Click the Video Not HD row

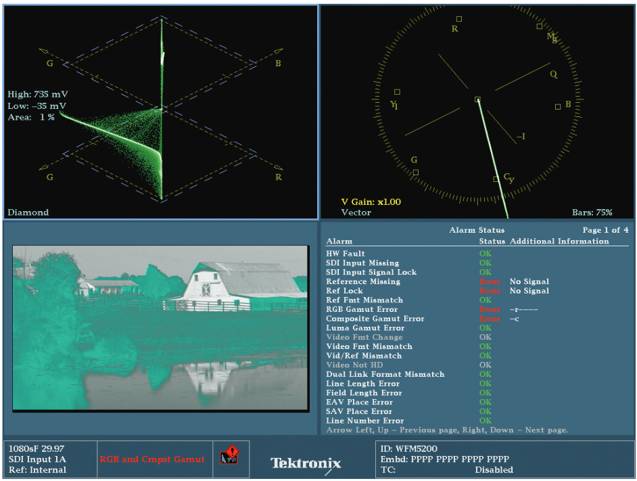[477, 365]
